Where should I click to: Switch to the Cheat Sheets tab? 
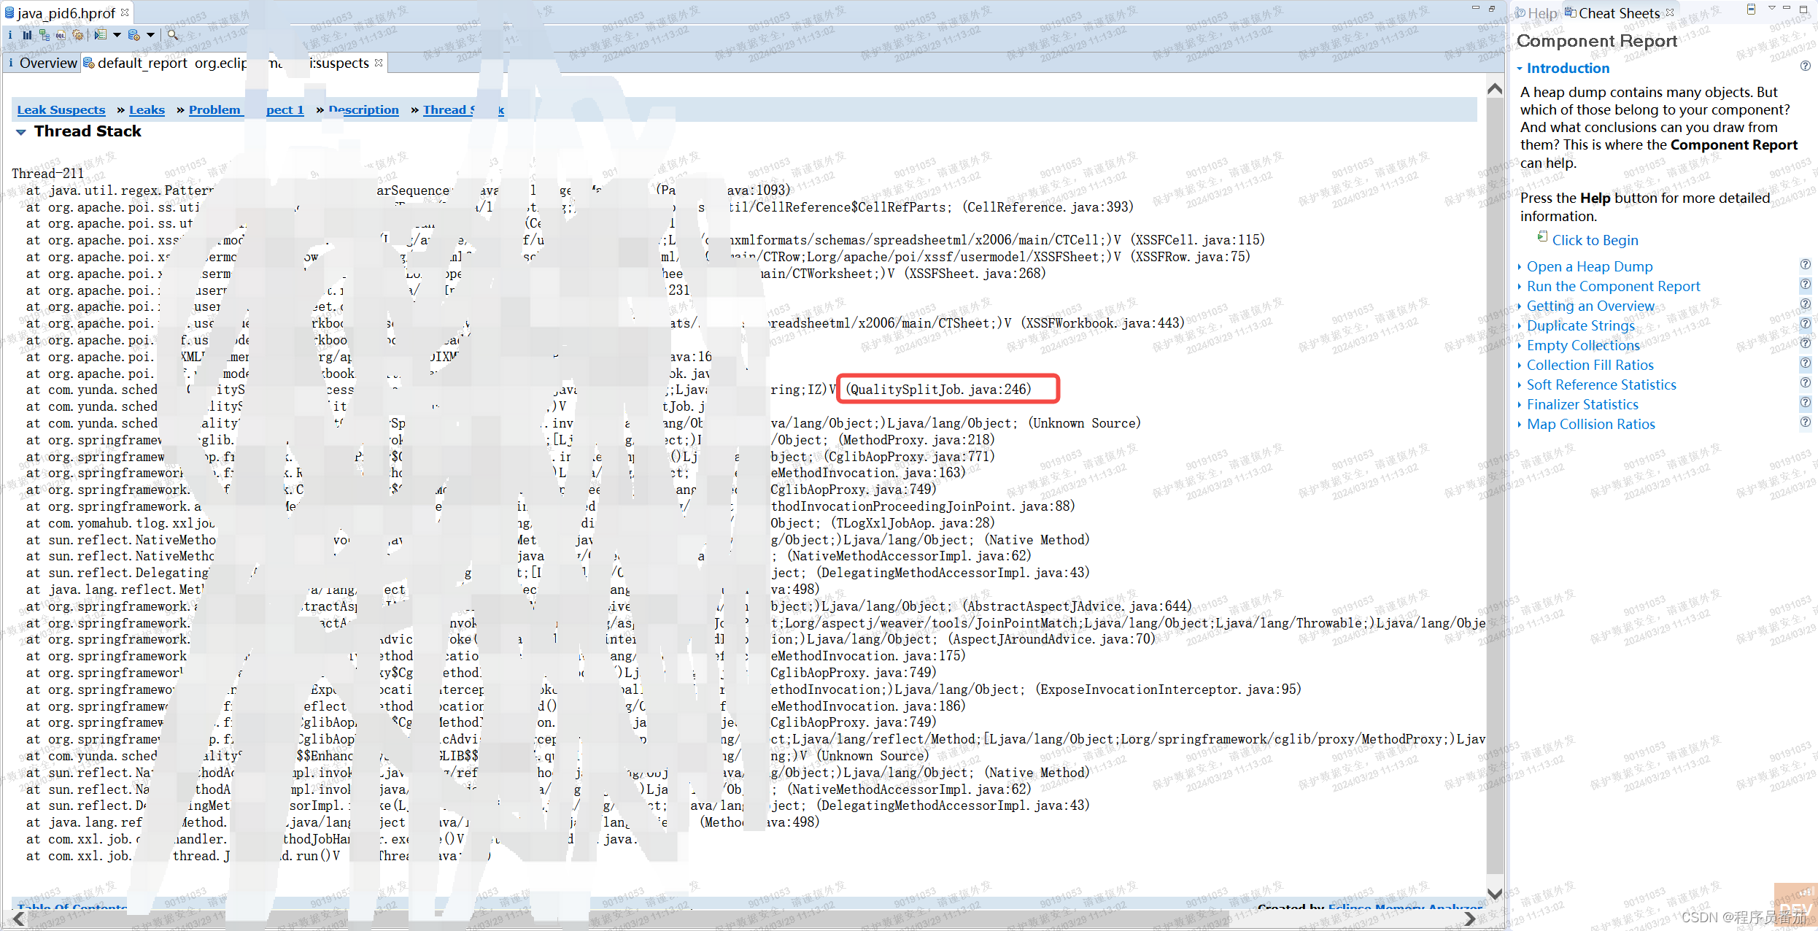[1617, 12]
